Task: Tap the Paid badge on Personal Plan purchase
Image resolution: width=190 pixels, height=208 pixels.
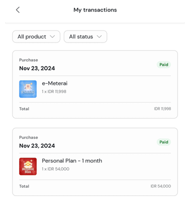Action: (x=164, y=142)
